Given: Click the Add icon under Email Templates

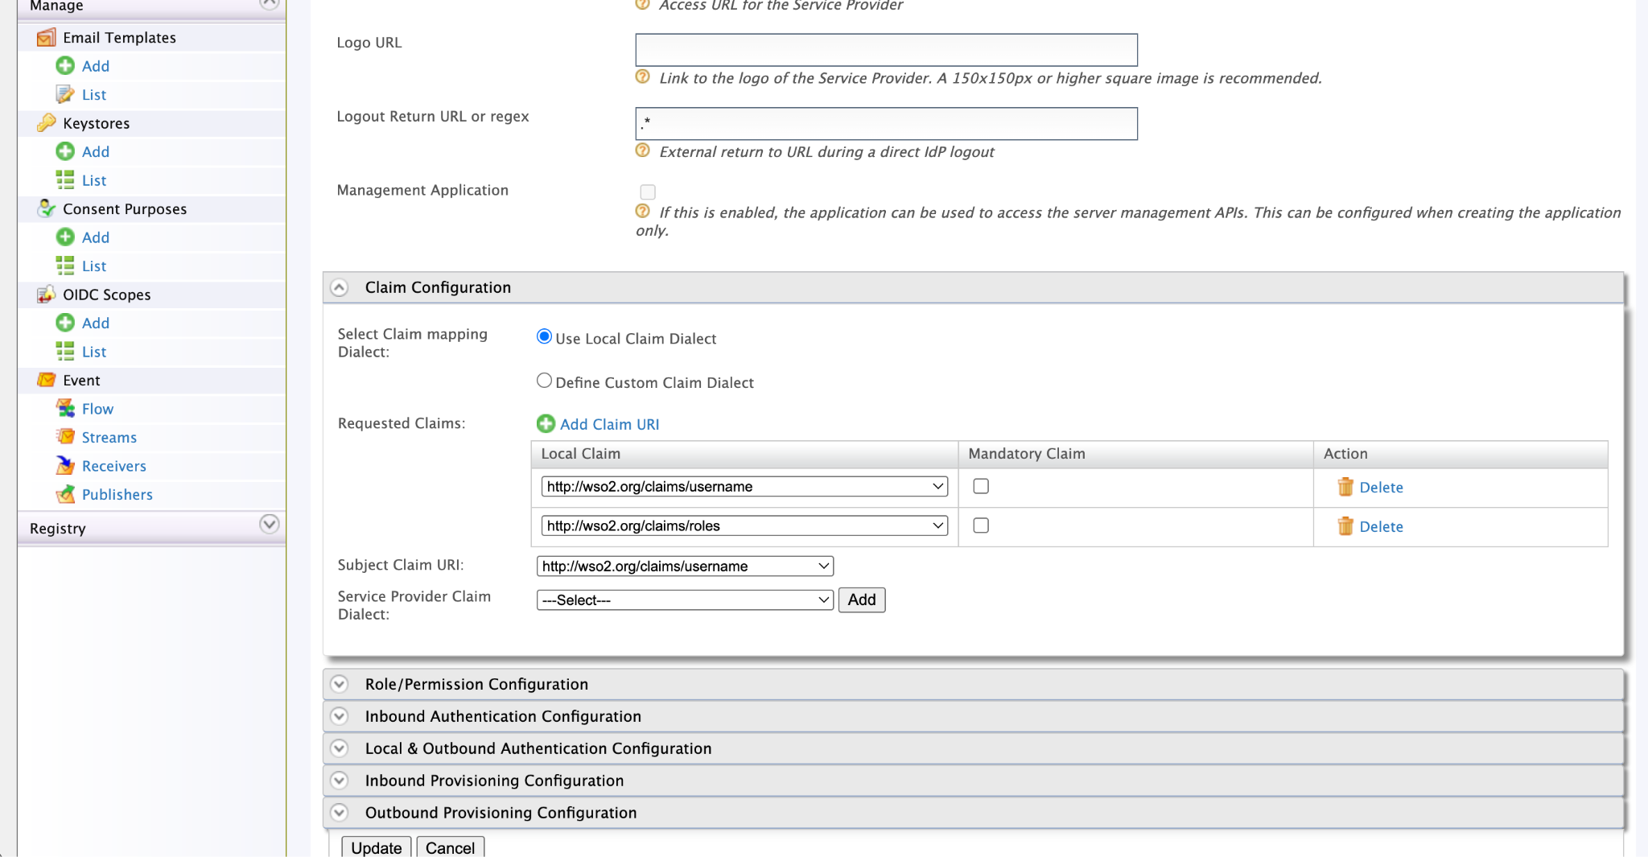Looking at the screenshot, I should [x=65, y=66].
